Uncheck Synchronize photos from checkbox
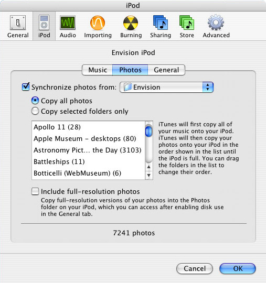 click(26, 87)
